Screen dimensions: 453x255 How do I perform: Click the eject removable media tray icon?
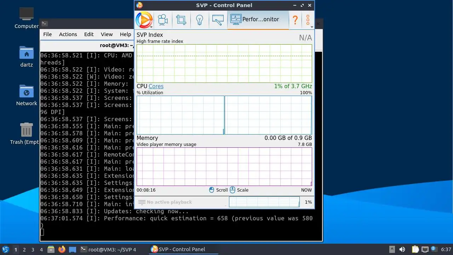click(x=392, y=249)
